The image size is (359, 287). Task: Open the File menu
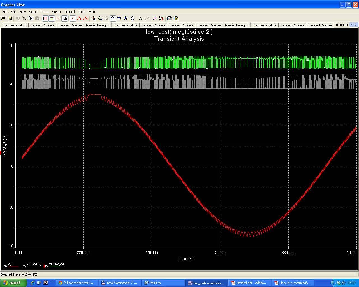pyautogui.click(x=5, y=12)
